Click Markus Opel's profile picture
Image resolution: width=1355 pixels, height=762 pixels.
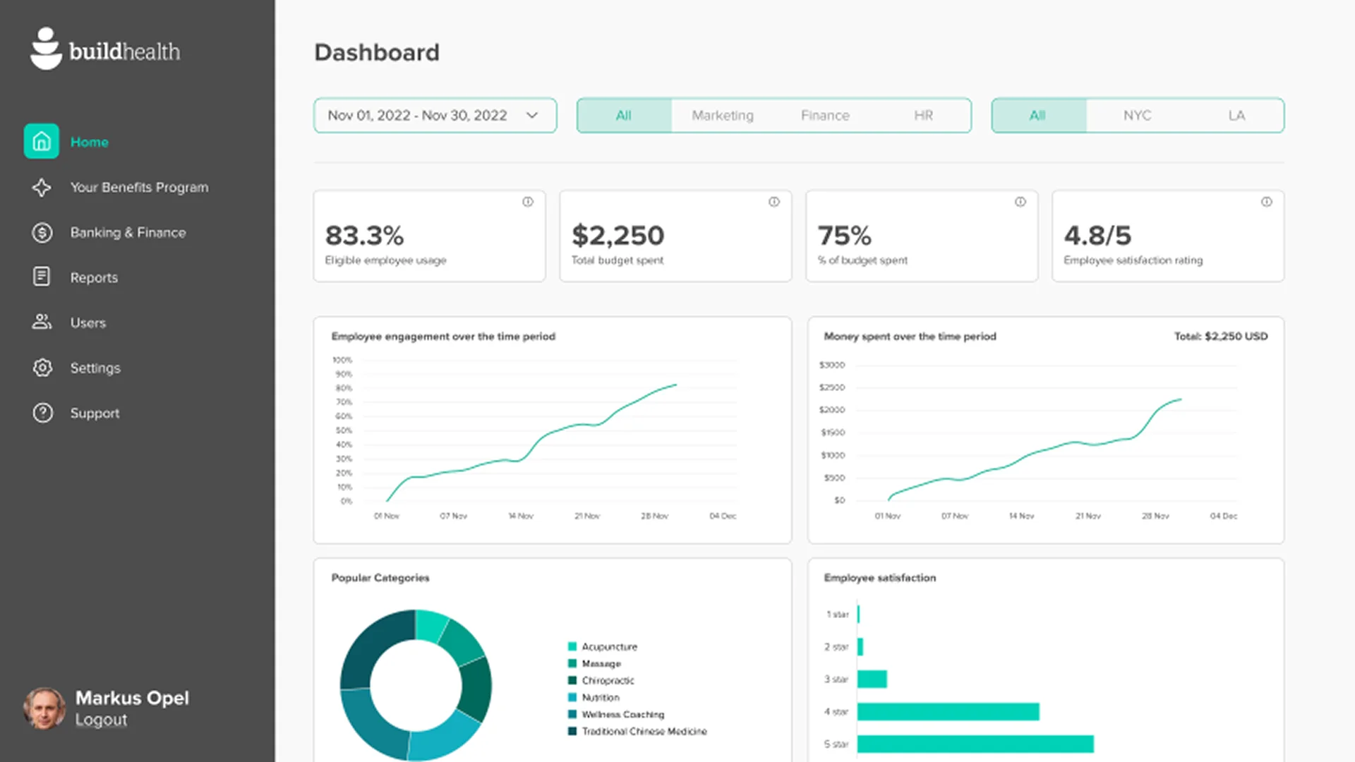pyautogui.click(x=44, y=708)
